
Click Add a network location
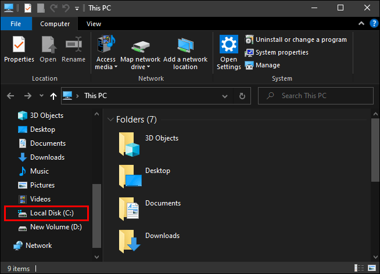[x=185, y=52]
